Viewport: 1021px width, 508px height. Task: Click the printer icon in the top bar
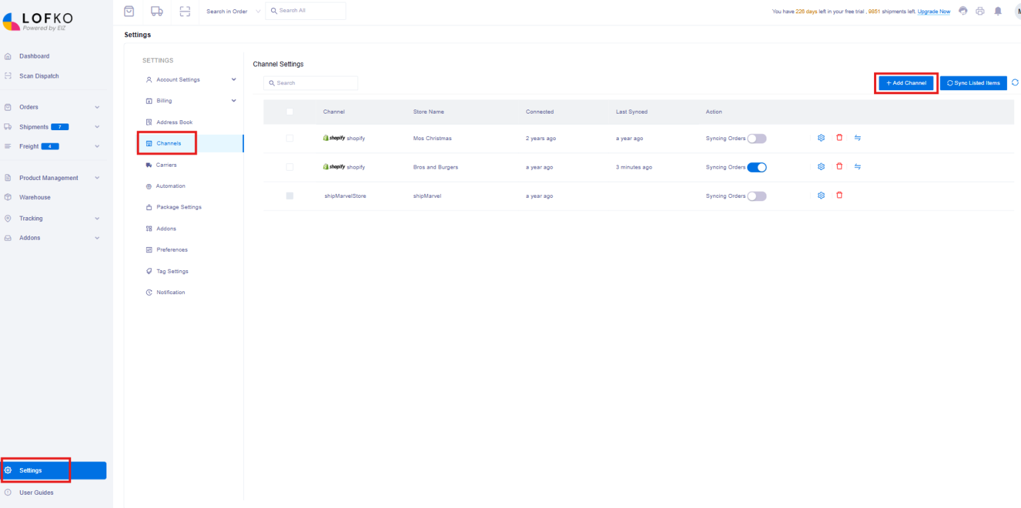point(980,11)
